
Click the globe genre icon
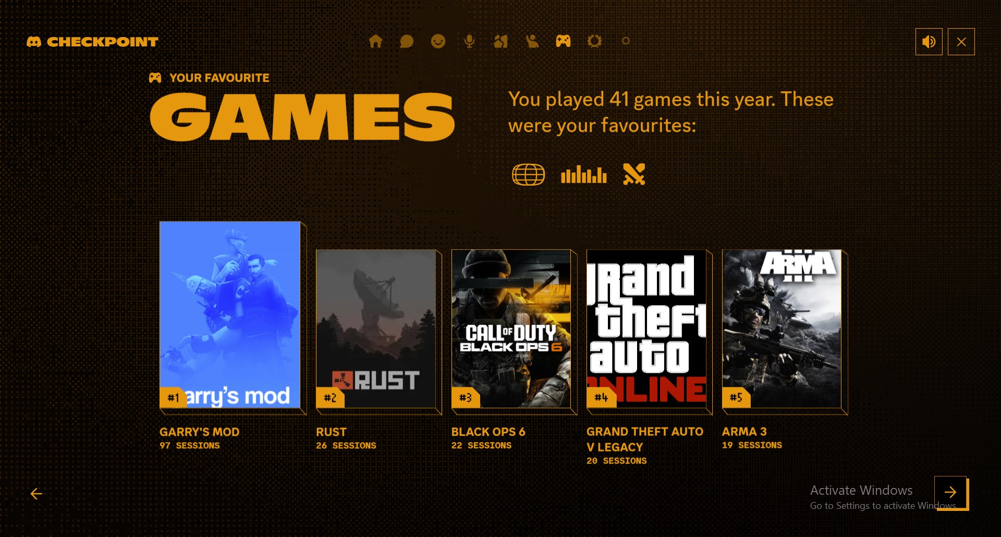click(x=528, y=175)
